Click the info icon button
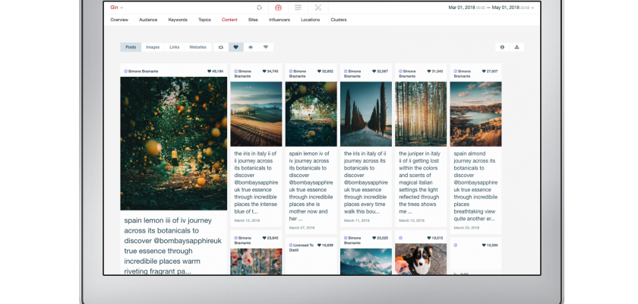The width and height of the screenshot is (638, 304). 502,47
